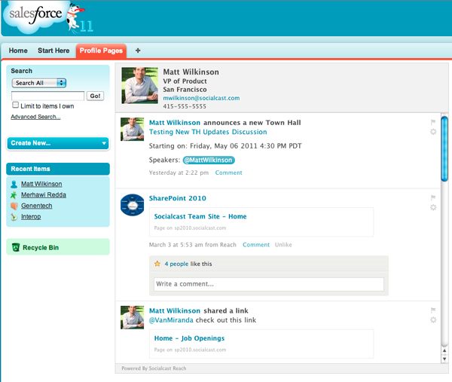Click scrollbar down arrow in feed
This screenshot has height=382, width=452.
tap(444, 358)
